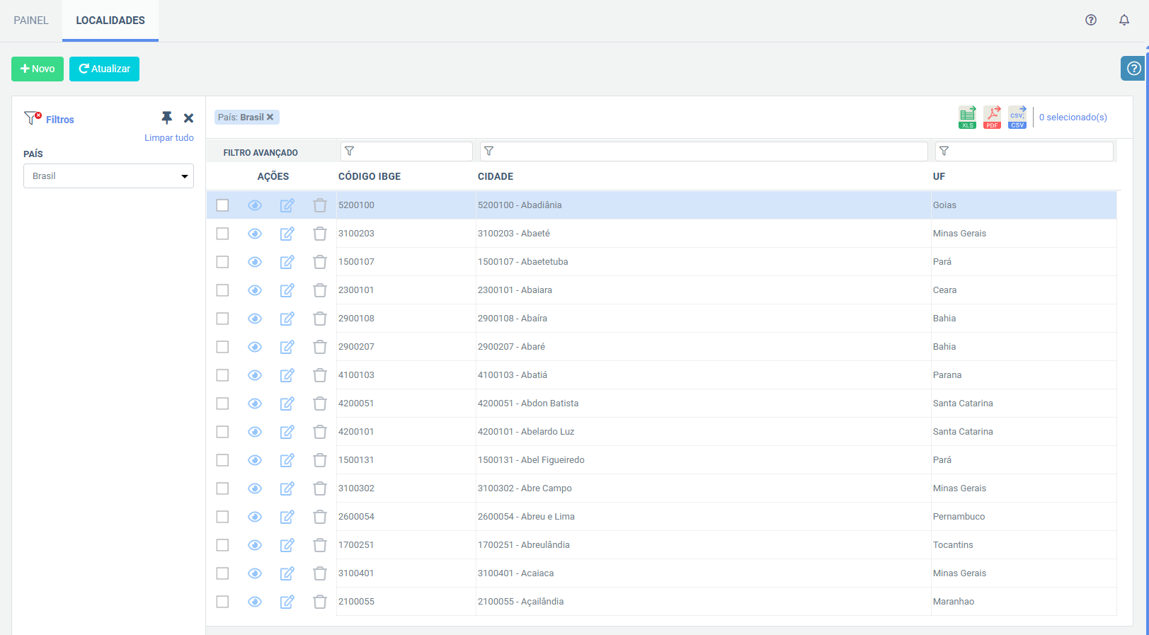The height and width of the screenshot is (635, 1149).
Task: Click the Filtros funnel icon
Action: coord(33,118)
